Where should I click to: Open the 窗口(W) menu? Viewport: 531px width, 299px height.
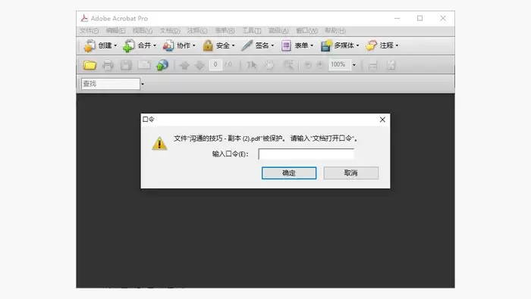tap(306, 31)
